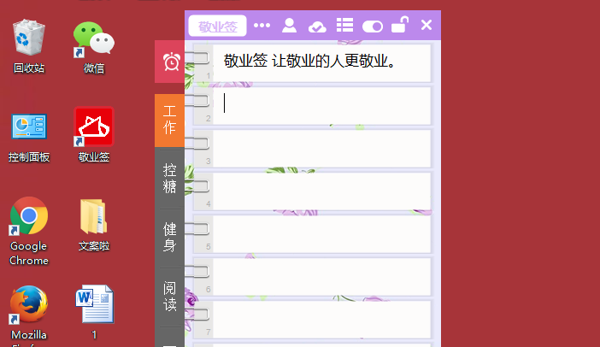Click the binder clip on note 2
Image resolution: width=600 pixels, height=347 pixels.
[197, 101]
